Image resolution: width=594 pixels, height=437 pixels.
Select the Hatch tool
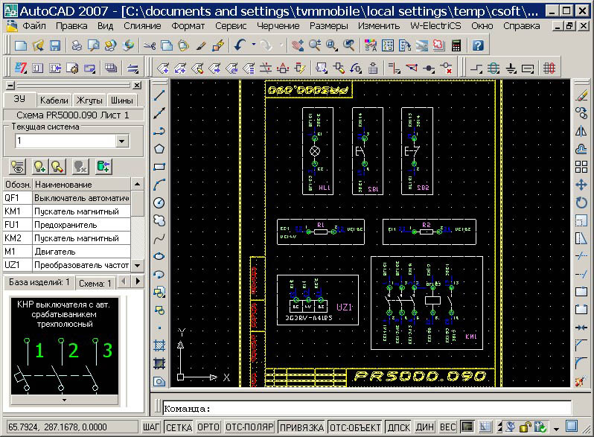pyautogui.click(x=159, y=345)
